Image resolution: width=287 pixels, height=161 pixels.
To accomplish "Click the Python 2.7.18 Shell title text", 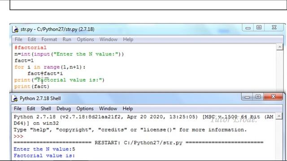I will 40,98.
